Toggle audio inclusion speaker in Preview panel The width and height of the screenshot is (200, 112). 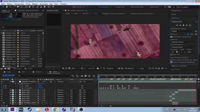[x=188, y=34]
